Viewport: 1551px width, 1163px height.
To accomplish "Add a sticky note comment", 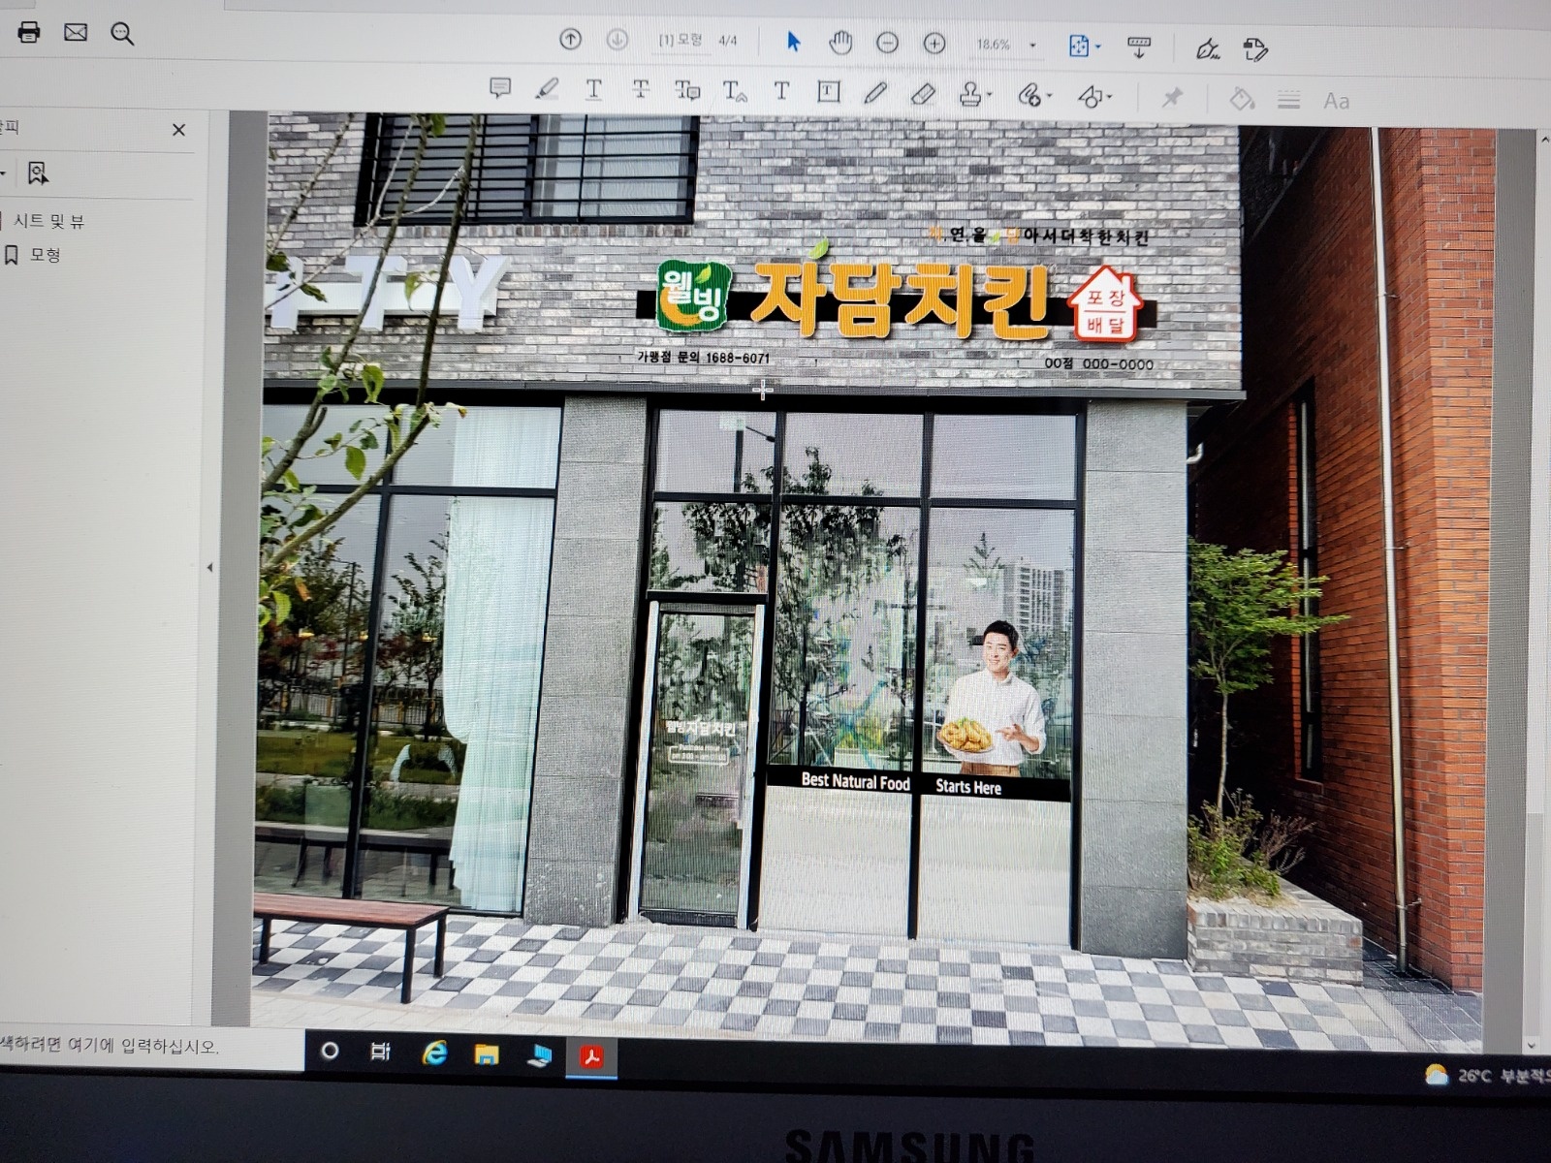I will pos(500,88).
